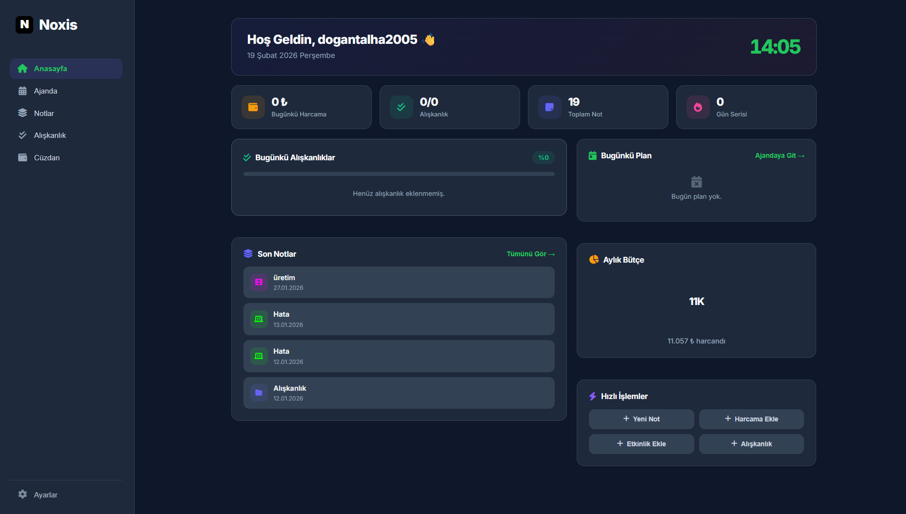
Task: Click the Noxis logo icon
Action: pos(24,25)
